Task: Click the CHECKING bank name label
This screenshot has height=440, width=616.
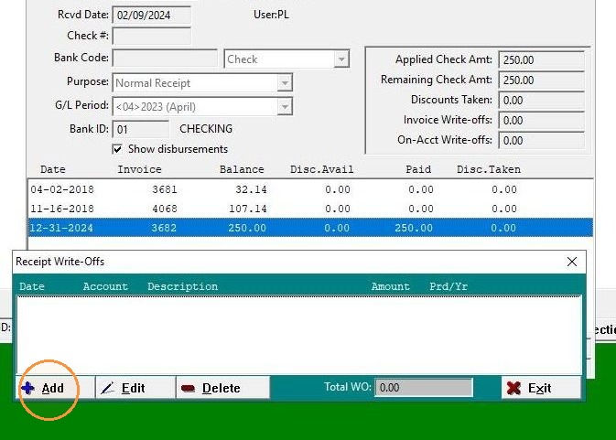Action: [206, 129]
